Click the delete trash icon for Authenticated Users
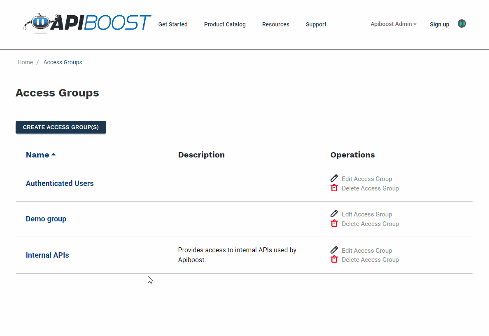This screenshot has height=336, width=489. [334, 188]
